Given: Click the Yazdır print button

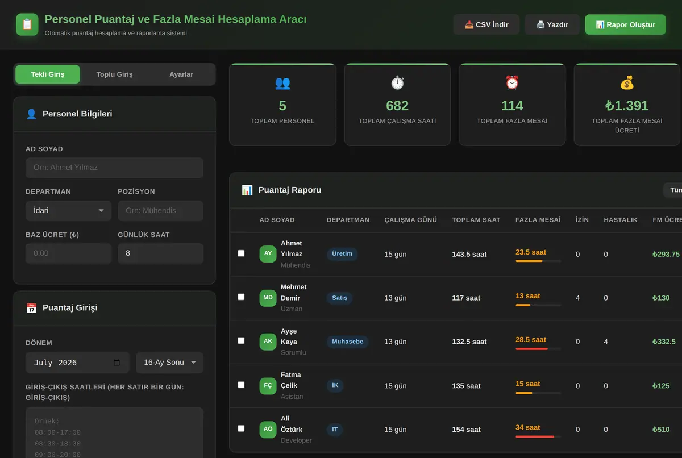Looking at the screenshot, I should click(552, 25).
